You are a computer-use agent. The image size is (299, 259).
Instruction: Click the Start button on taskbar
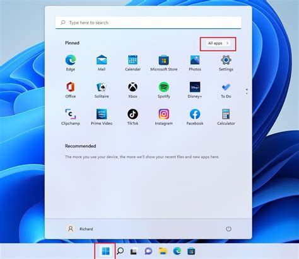(105, 251)
